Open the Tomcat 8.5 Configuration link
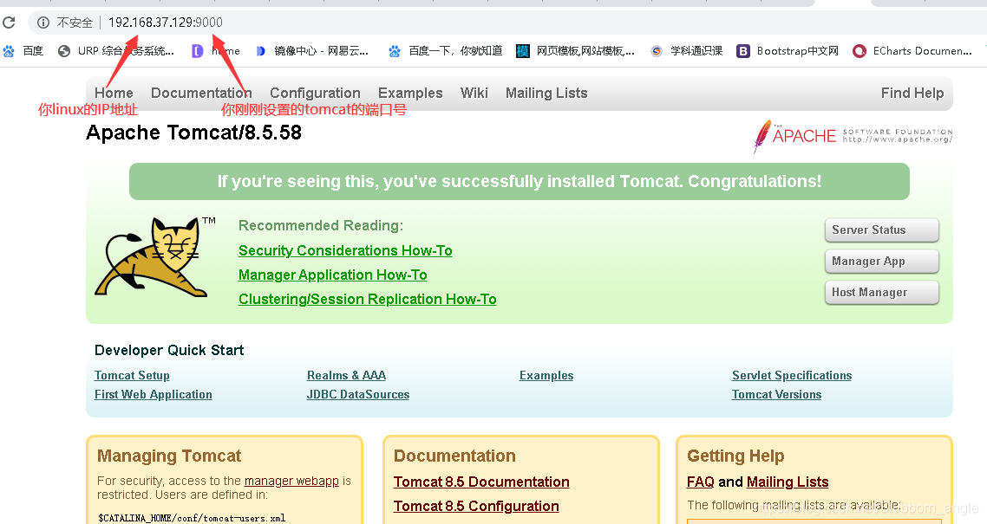This screenshot has height=524, width=987. coord(476,507)
